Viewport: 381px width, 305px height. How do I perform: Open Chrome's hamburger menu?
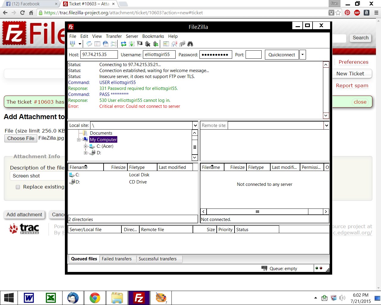pos(376,13)
